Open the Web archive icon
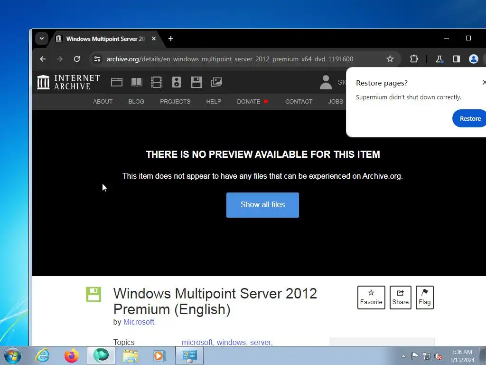The image size is (486, 365). coord(117,82)
